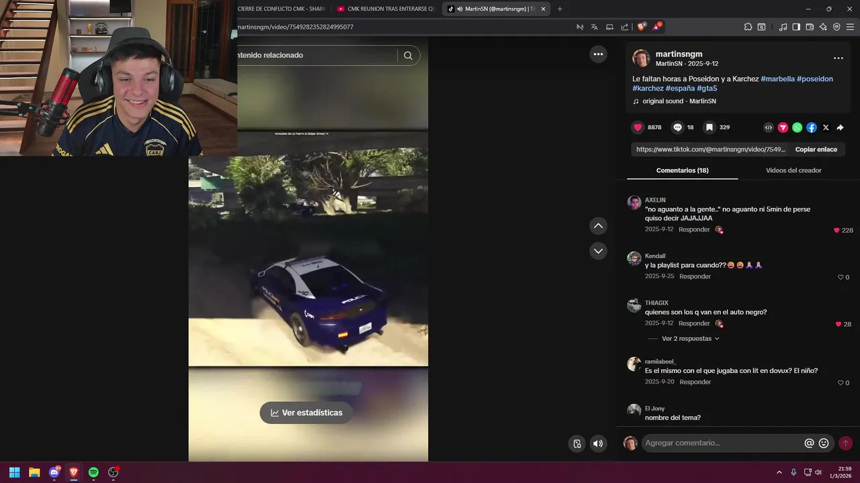
Task: Open the browser hamburger menu
Action: [850, 27]
